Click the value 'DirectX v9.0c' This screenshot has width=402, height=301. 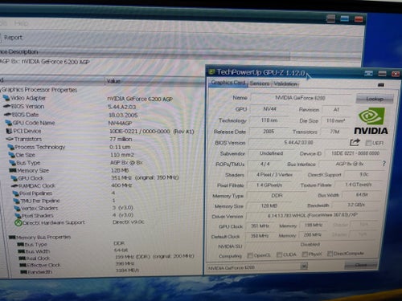129,222
